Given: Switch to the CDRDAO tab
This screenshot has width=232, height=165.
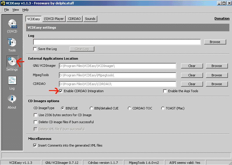Looking at the screenshot, I should (x=74, y=19).
